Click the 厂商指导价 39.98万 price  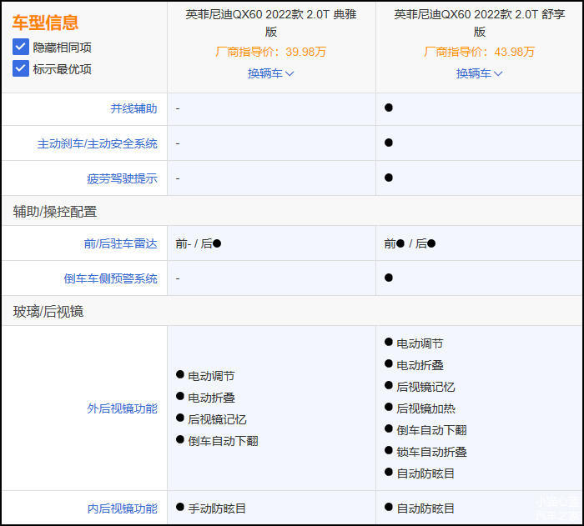(271, 52)
